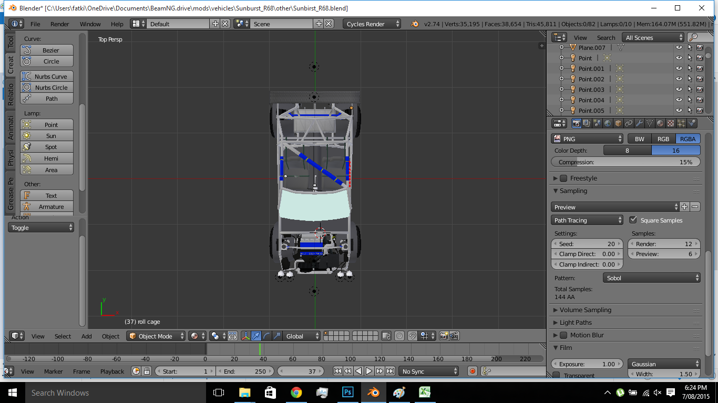Click the play animation button in timeline
This screenshot has width=718, height=403.
click(369, 371)
